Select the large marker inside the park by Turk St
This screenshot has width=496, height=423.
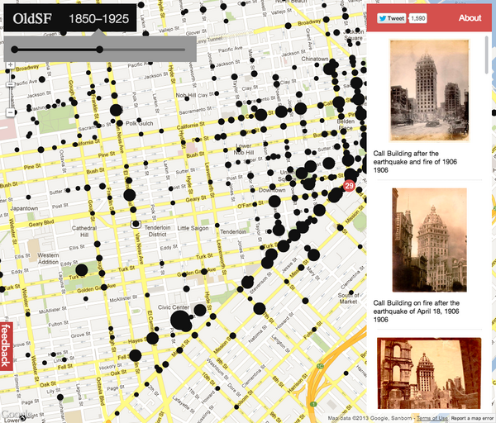(82, 270)
